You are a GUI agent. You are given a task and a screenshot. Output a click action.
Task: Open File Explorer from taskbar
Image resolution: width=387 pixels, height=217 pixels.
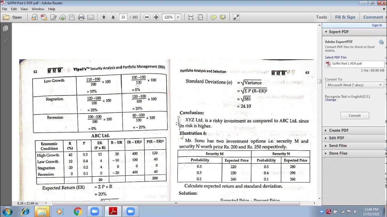click(x=42, y=212)
